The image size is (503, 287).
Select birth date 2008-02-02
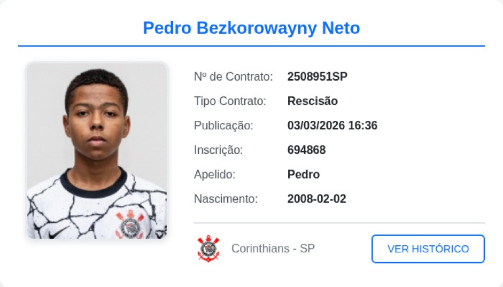(316, 199)
